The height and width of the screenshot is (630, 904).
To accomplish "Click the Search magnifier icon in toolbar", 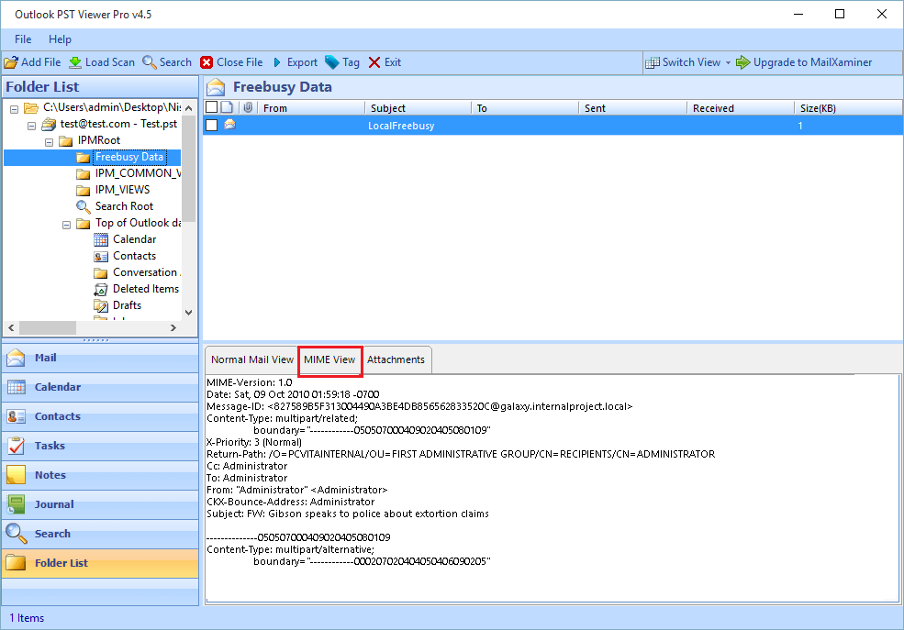I will (x=150, y=62).
